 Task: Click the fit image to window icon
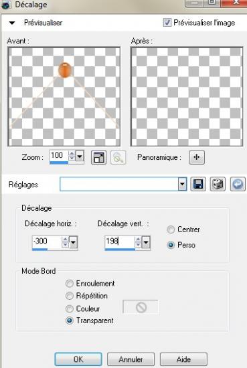tap(98, 157)
